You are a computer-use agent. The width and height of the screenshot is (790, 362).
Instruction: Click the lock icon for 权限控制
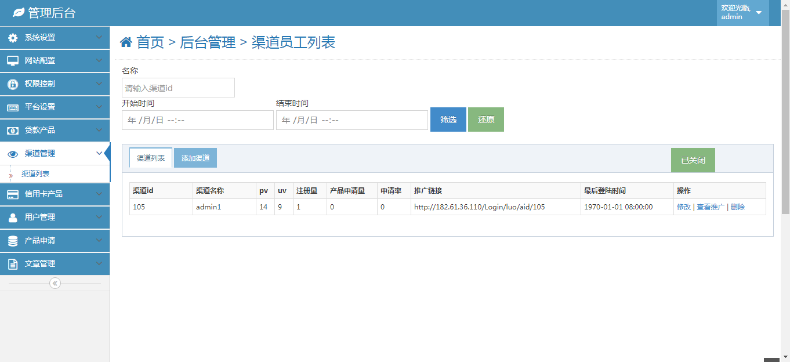13,84
